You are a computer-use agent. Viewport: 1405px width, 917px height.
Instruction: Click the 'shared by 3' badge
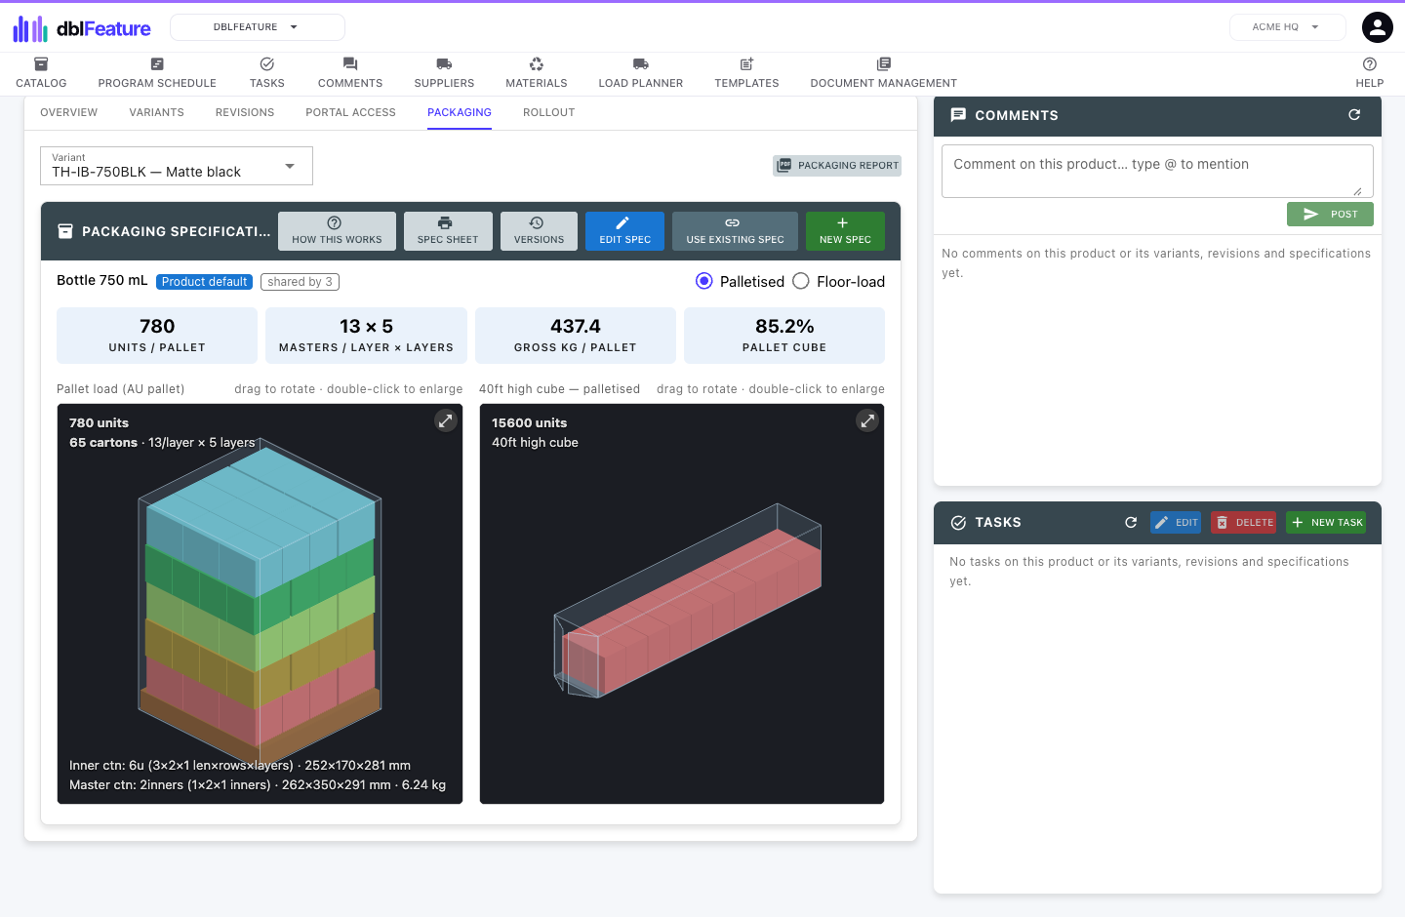coord(300,282)
